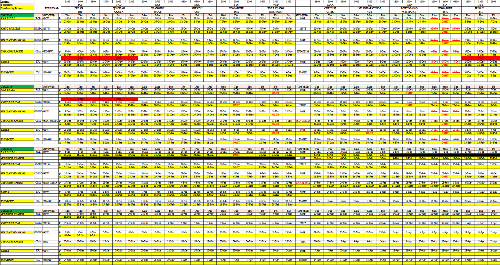
Task: Select voyage number 2108W
Action: (50, 102)
